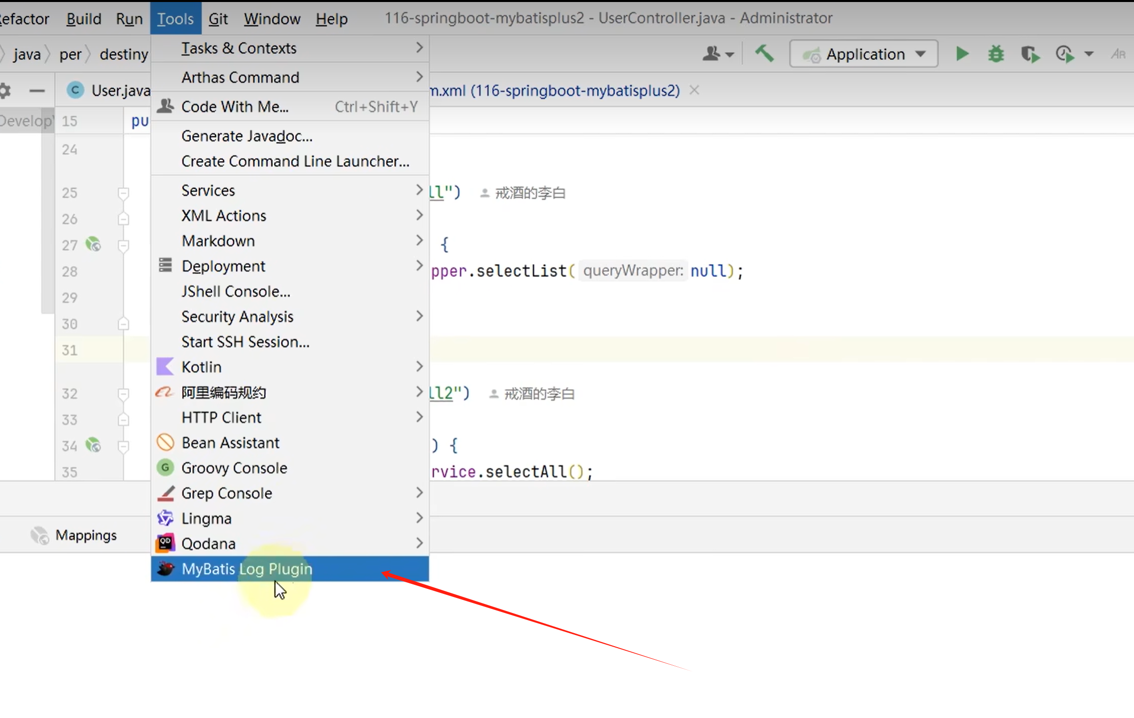The image size is (1134, 718).
Task: Click the Mappings tool window icon
Action: click(39, 536)
